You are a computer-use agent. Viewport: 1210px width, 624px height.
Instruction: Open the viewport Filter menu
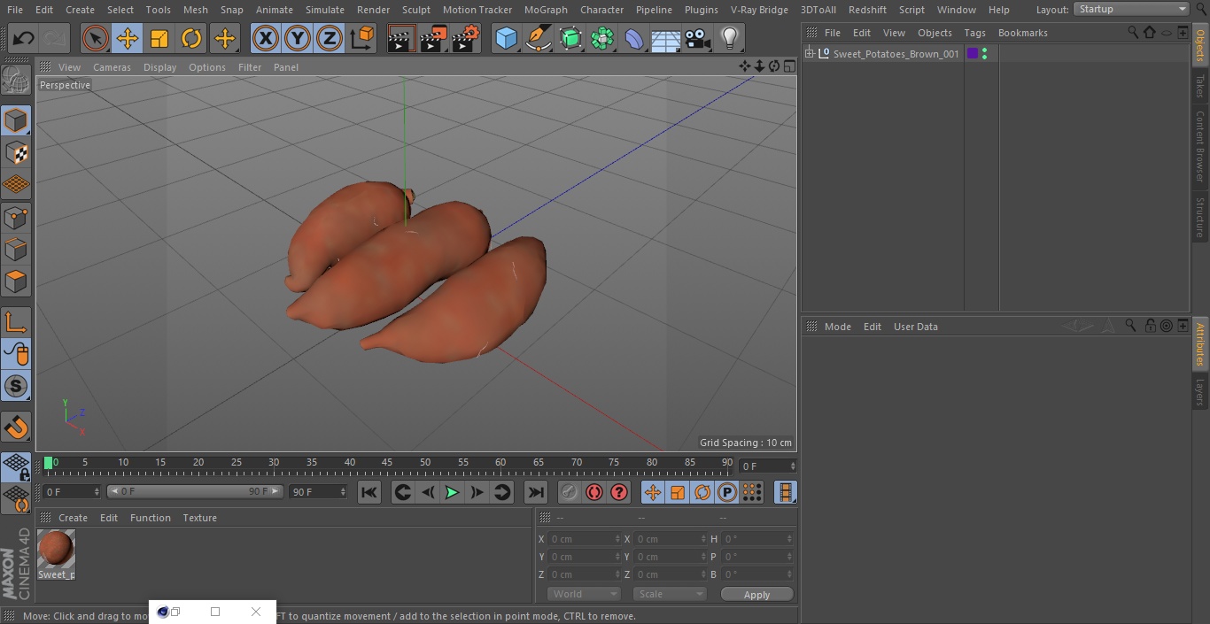click(x=250, y=67)
